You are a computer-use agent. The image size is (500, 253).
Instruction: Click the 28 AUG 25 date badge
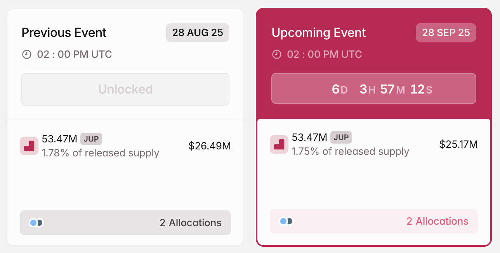(x=197, y=33)
